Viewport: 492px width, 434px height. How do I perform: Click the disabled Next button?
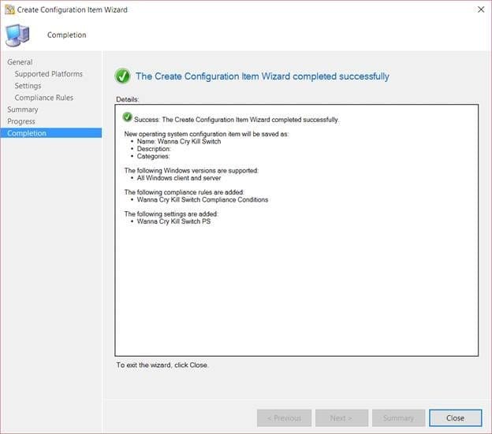341,417
